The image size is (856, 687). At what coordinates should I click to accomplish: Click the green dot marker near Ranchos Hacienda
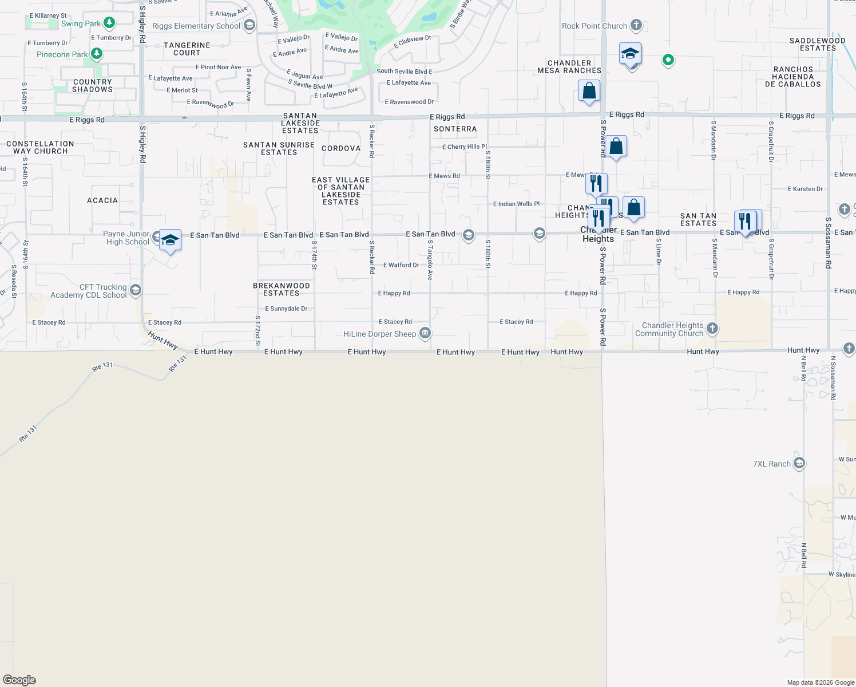point(668,60)
